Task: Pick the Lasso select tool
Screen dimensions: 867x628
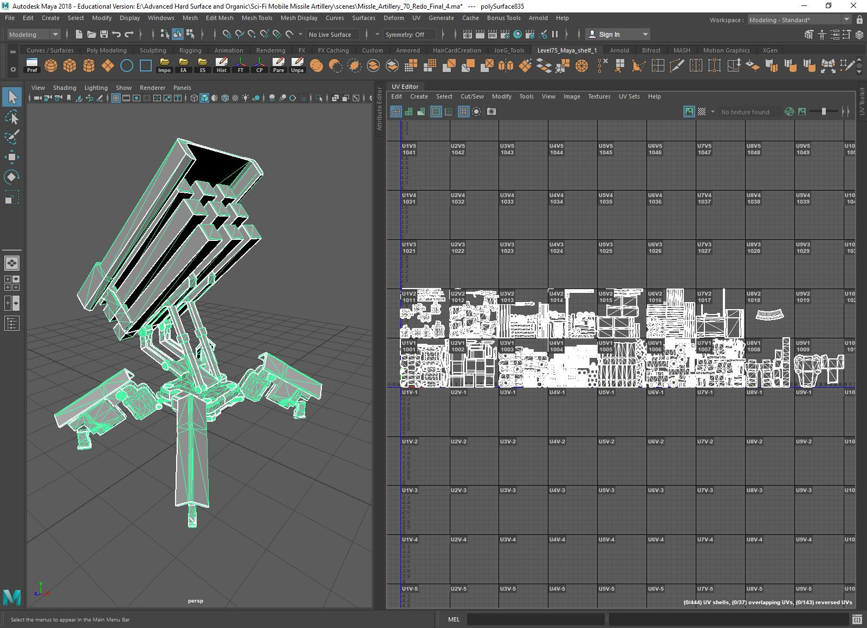Action: click(12, 117)
